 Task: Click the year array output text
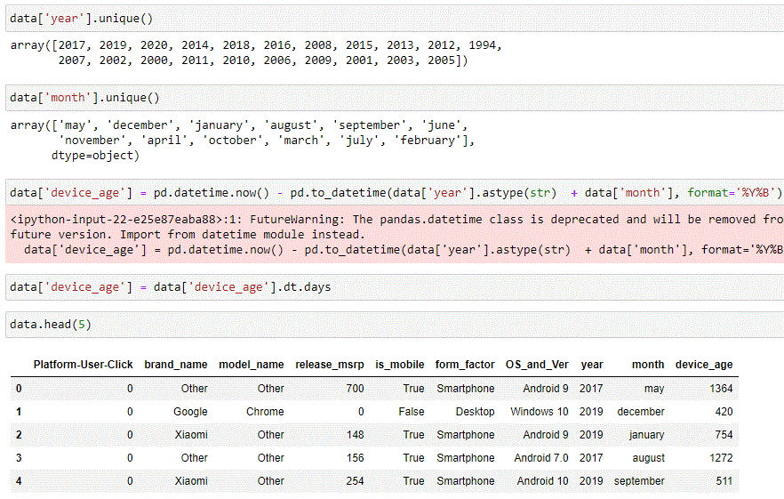click(255, 52)
